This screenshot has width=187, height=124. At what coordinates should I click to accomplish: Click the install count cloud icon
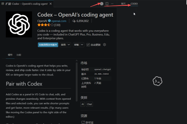click(74, 21)
